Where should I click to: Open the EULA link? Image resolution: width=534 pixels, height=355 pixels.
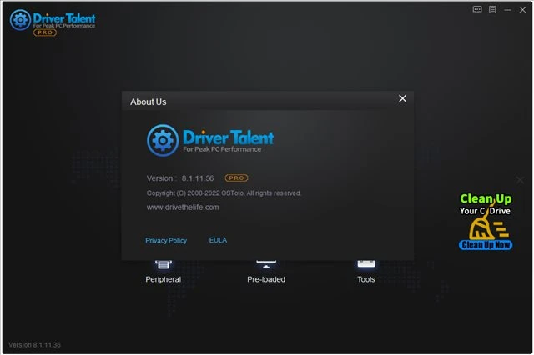click(x=218, y=240)
